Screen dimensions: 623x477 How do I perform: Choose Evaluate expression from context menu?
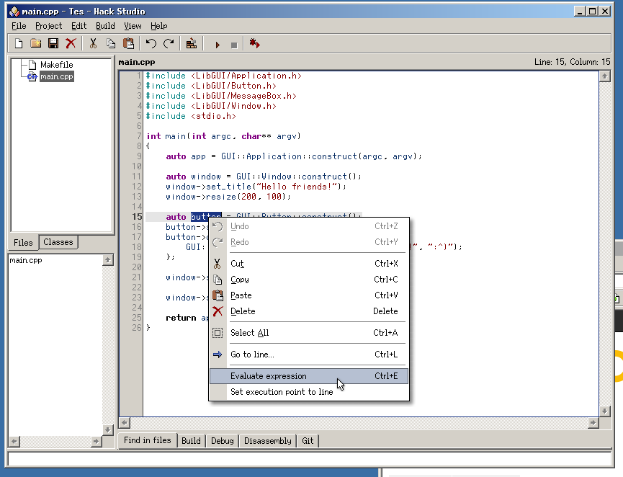[309, 376]
